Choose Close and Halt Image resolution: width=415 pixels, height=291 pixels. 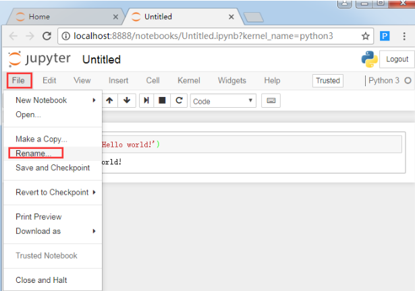pos(53,280)
